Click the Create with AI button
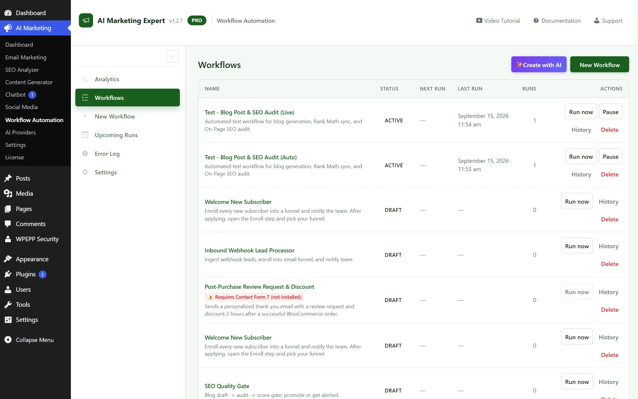This screenshot has width=638, height=399. tap(539, 64)
